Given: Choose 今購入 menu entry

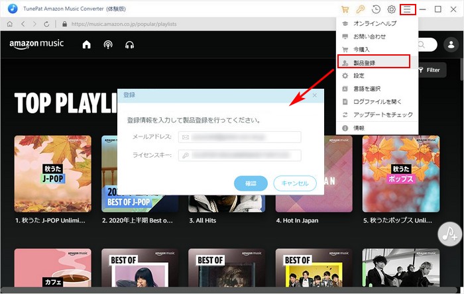Looking at the screenshot, I should click(x=377, y=50).
